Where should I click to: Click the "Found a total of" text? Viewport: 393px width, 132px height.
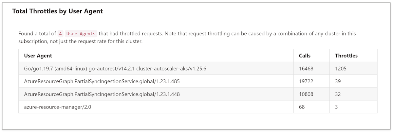(x=37, y=34)
